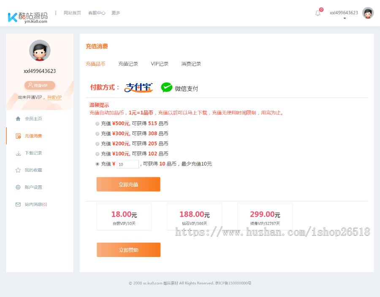This screenshot has height=297, width=380.
Task: Select Alipay 支付宝 payment method
Action: point(138,88)
